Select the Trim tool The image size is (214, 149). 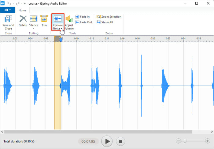point(44,21)
